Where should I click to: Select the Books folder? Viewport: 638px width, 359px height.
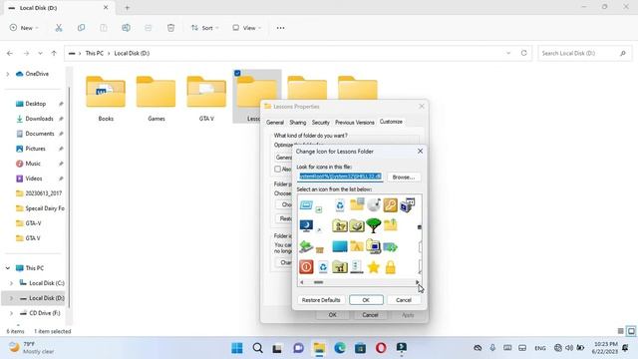click(x=106, y=98)
